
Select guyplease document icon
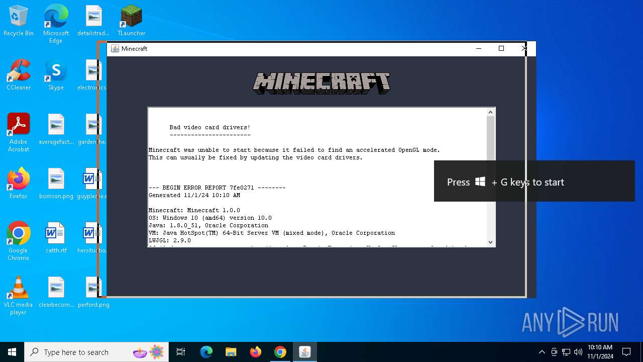pos(92,184)
